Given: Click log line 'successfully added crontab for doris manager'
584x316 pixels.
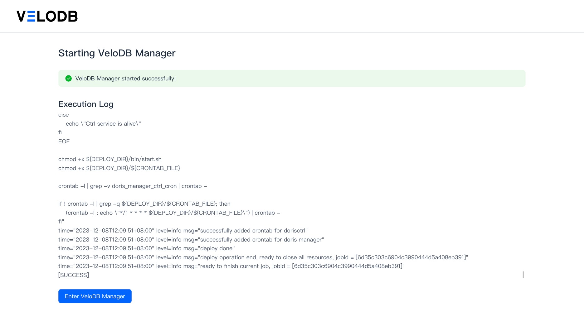Looking at the screenshot, I should pos(191,240).
